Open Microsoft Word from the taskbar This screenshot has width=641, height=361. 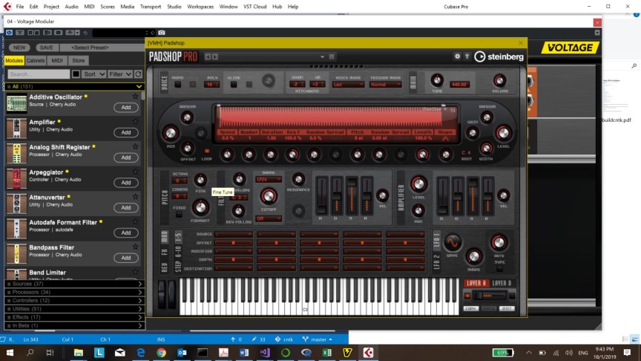point(244,352)
